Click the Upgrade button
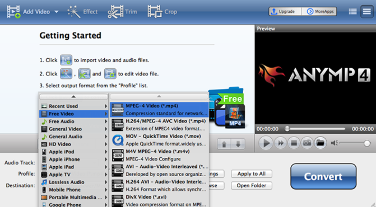Viewport: 376px width, 207px height. 285,11
